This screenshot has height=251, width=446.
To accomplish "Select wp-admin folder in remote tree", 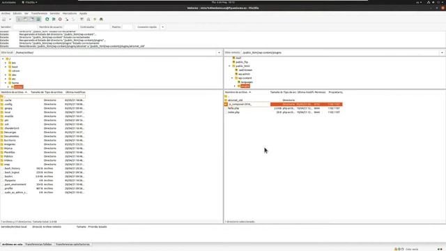I will point(244,74).
